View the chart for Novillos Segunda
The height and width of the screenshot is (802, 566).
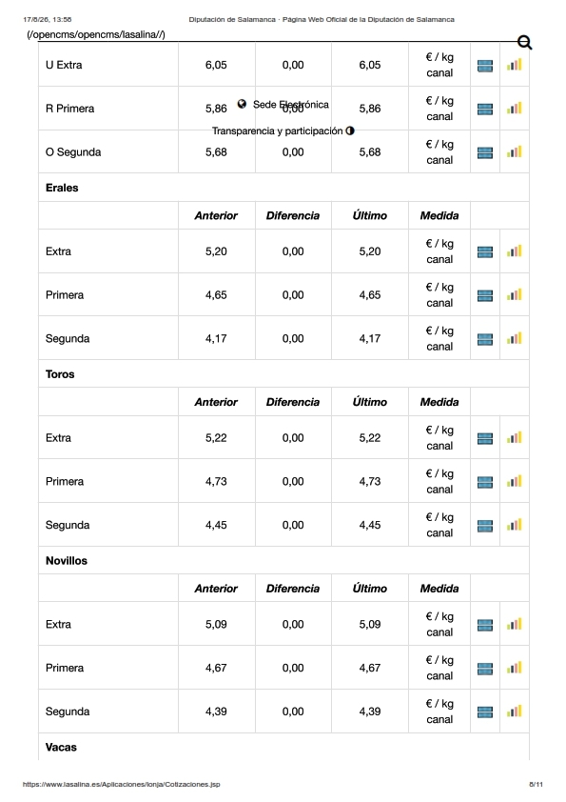click(x=515, y=712)
